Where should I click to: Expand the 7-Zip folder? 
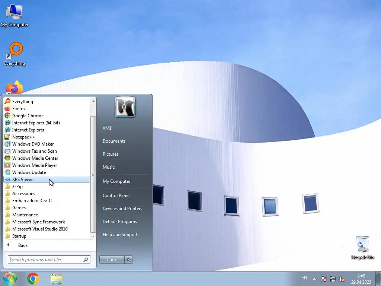[x=47, y=186]
